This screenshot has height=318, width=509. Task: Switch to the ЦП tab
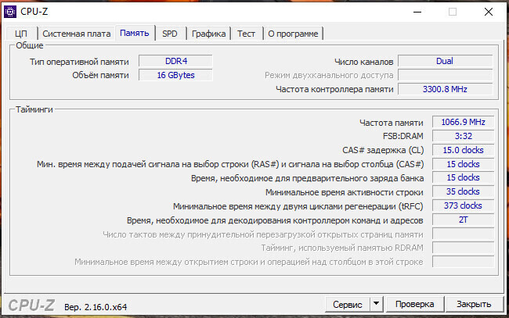[21, 34]
